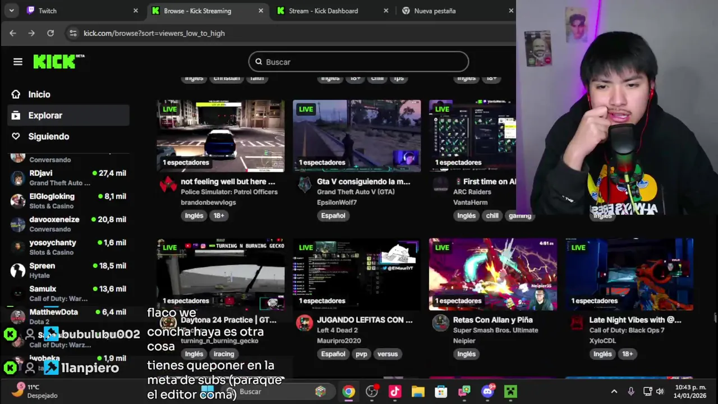Viewport: 718px width, 404px height.
Task: Click the pvp tag
Action: pos(361,353)
